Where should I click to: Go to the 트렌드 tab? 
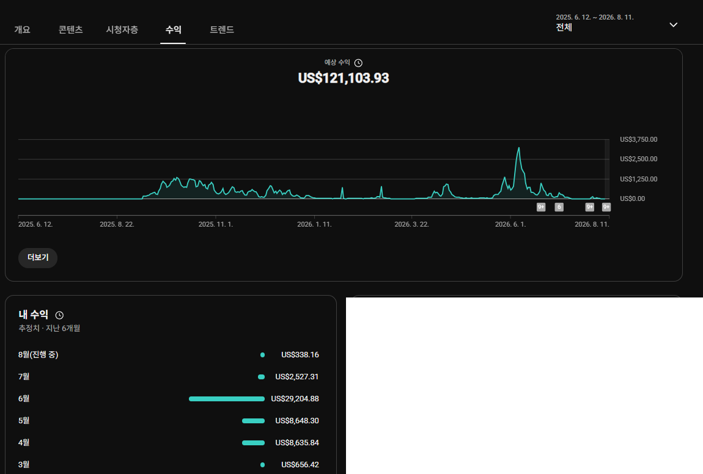pos(222,29)
